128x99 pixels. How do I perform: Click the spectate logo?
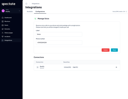click(x=9, y=4)
